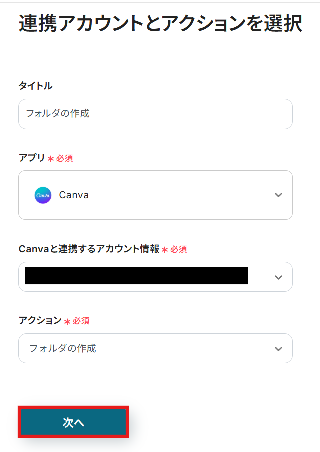The width and height of the screenshot is (320, 452).
Task: Click the asterisk beside Canvaと連携するアカウント情報
Action: point(165,250)
